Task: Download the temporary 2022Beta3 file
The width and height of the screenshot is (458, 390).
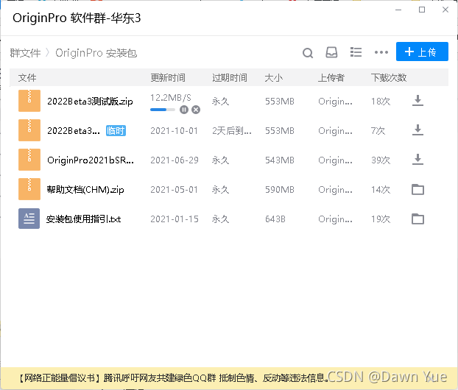Action: (418, 130)
